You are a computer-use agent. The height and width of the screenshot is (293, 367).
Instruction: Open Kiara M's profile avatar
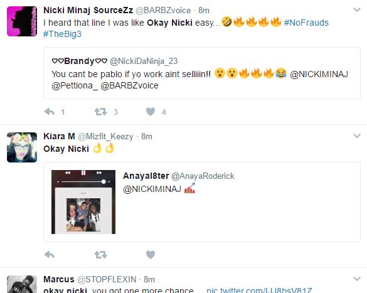(22, 147)
